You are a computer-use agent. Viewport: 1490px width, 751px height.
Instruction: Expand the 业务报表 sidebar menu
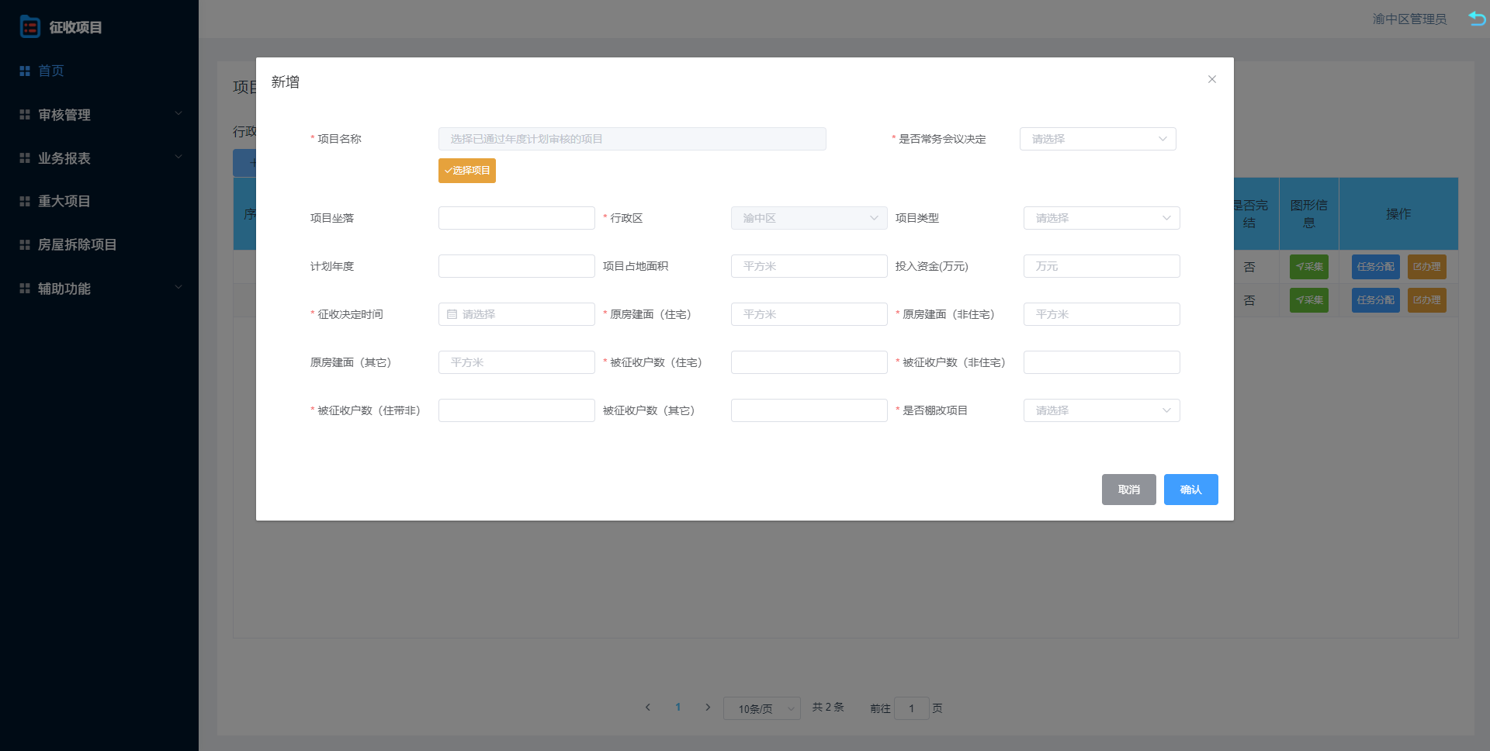point(99,158)
